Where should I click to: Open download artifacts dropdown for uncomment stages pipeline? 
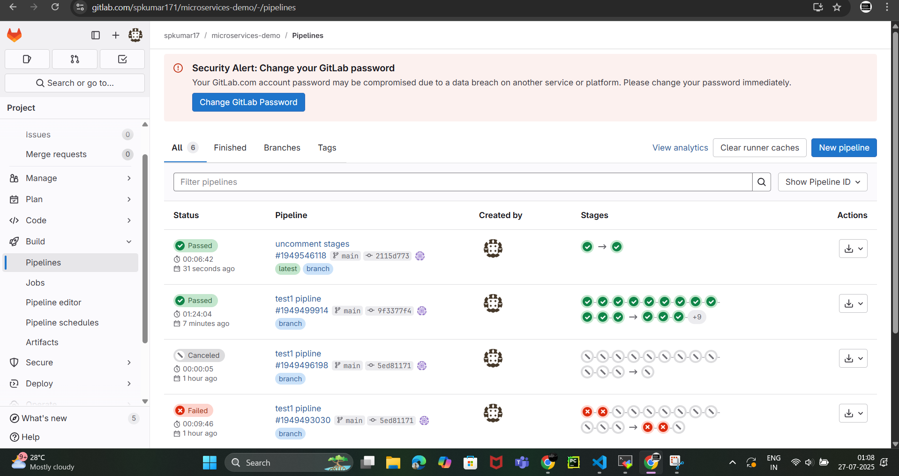[853, 249]
